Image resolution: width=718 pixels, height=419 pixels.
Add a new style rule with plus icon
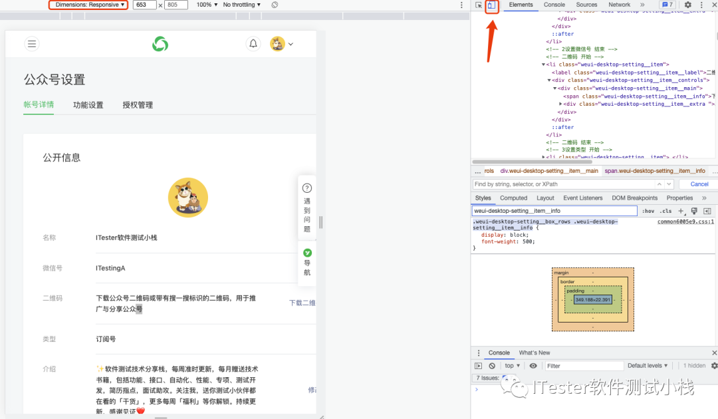tap(681, 211)
